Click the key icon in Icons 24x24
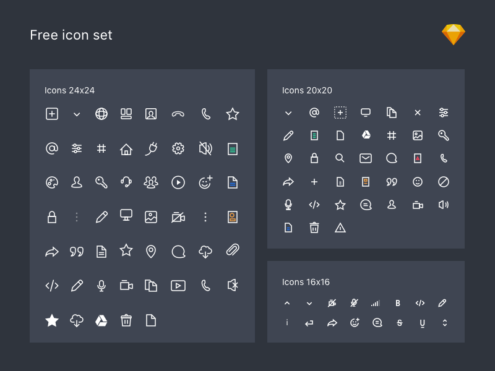The height and width of the screenshot is (371, 495). tap(101, 182)
